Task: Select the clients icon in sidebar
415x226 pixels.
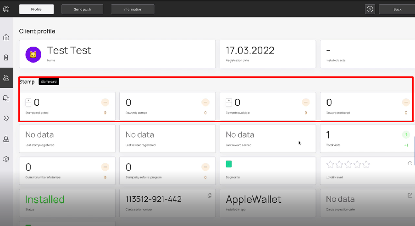Action: [6, 78]
